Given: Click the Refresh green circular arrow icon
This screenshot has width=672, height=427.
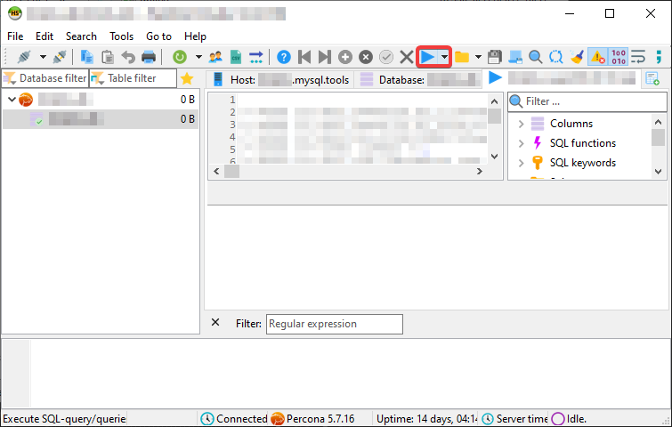Looking at the screenshot, I should (x=180, y=57).
